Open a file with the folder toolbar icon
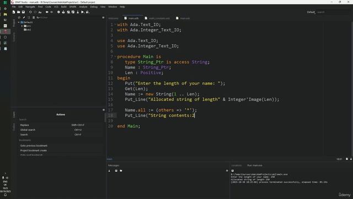Screen dimensions: 353x199 pos(18,12)
